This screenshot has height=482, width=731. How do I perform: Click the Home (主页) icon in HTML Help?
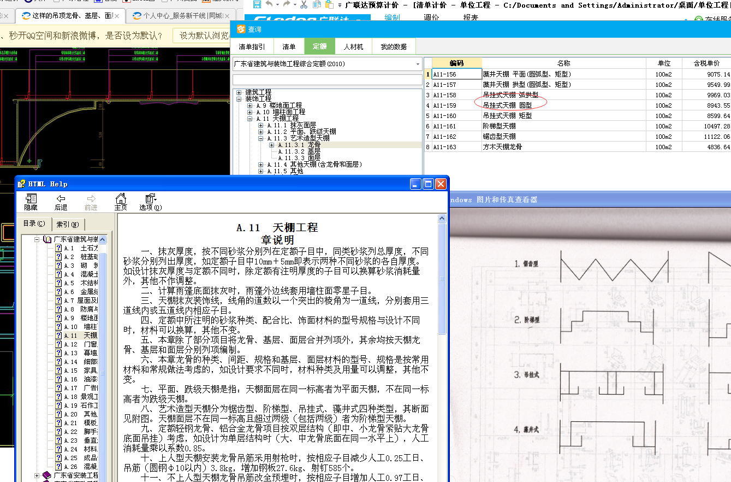point(121,198)
